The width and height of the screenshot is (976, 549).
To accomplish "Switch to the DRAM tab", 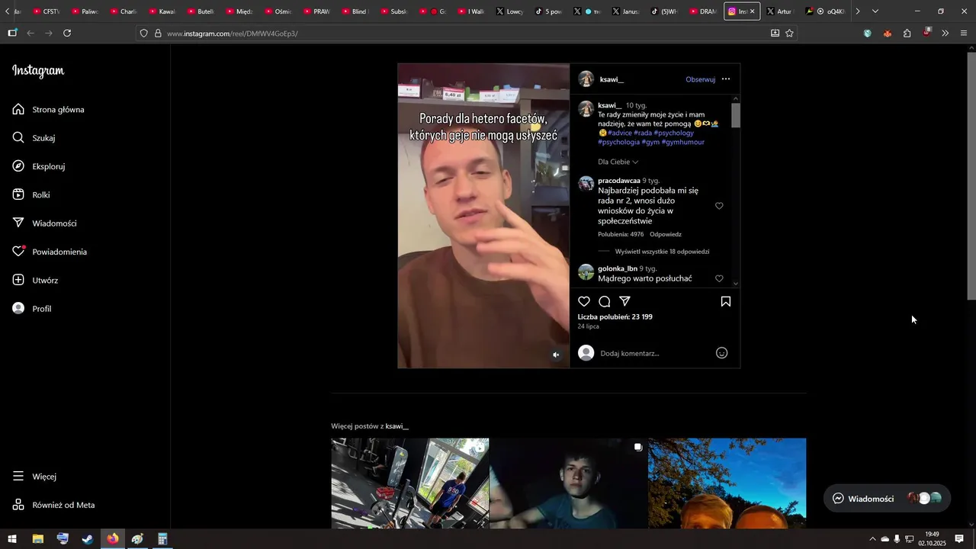I will coord(701,11).
